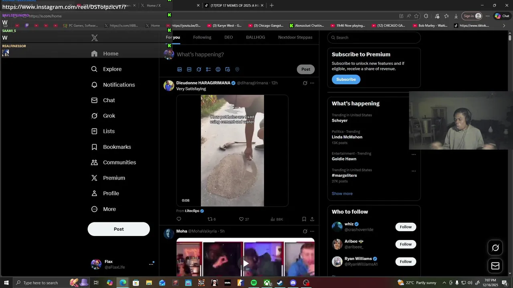Expand the bookmarks bar overflow chevron
Image resolution: width=513 pixels, height=288 pixels.
[x=504, y=26]
